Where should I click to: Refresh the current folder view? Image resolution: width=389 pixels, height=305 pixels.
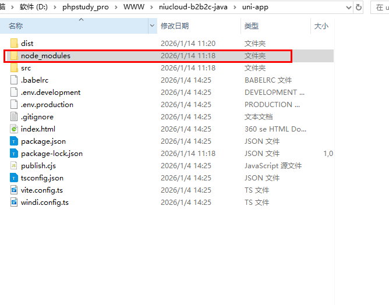click(359, 7)
